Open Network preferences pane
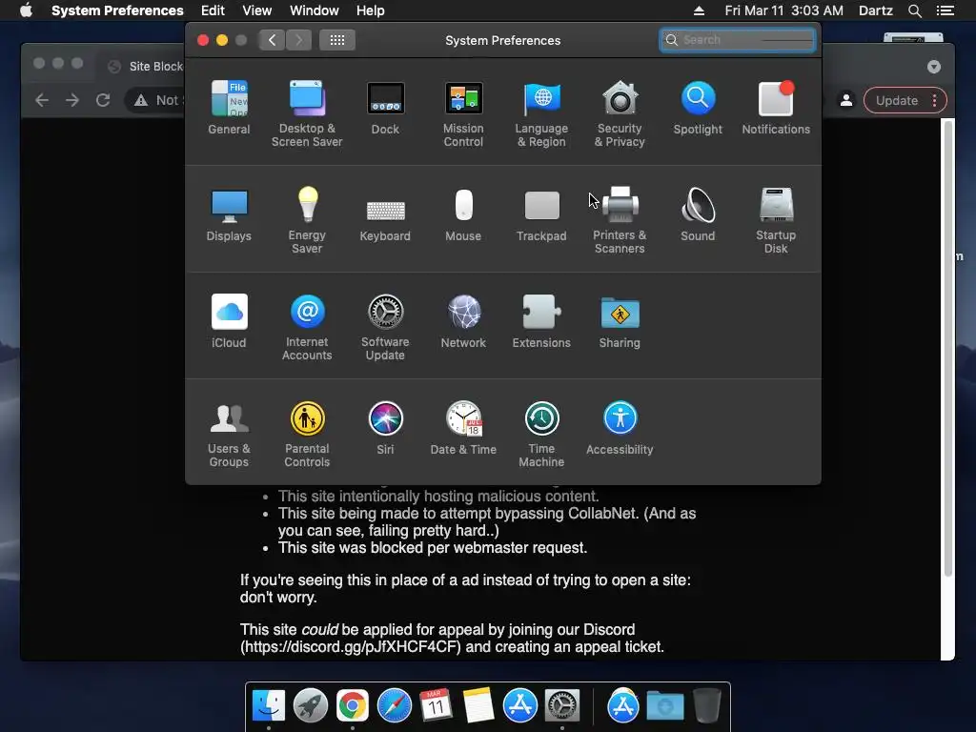The height and width of the screenshot is (732, 976). click(463, 320)
